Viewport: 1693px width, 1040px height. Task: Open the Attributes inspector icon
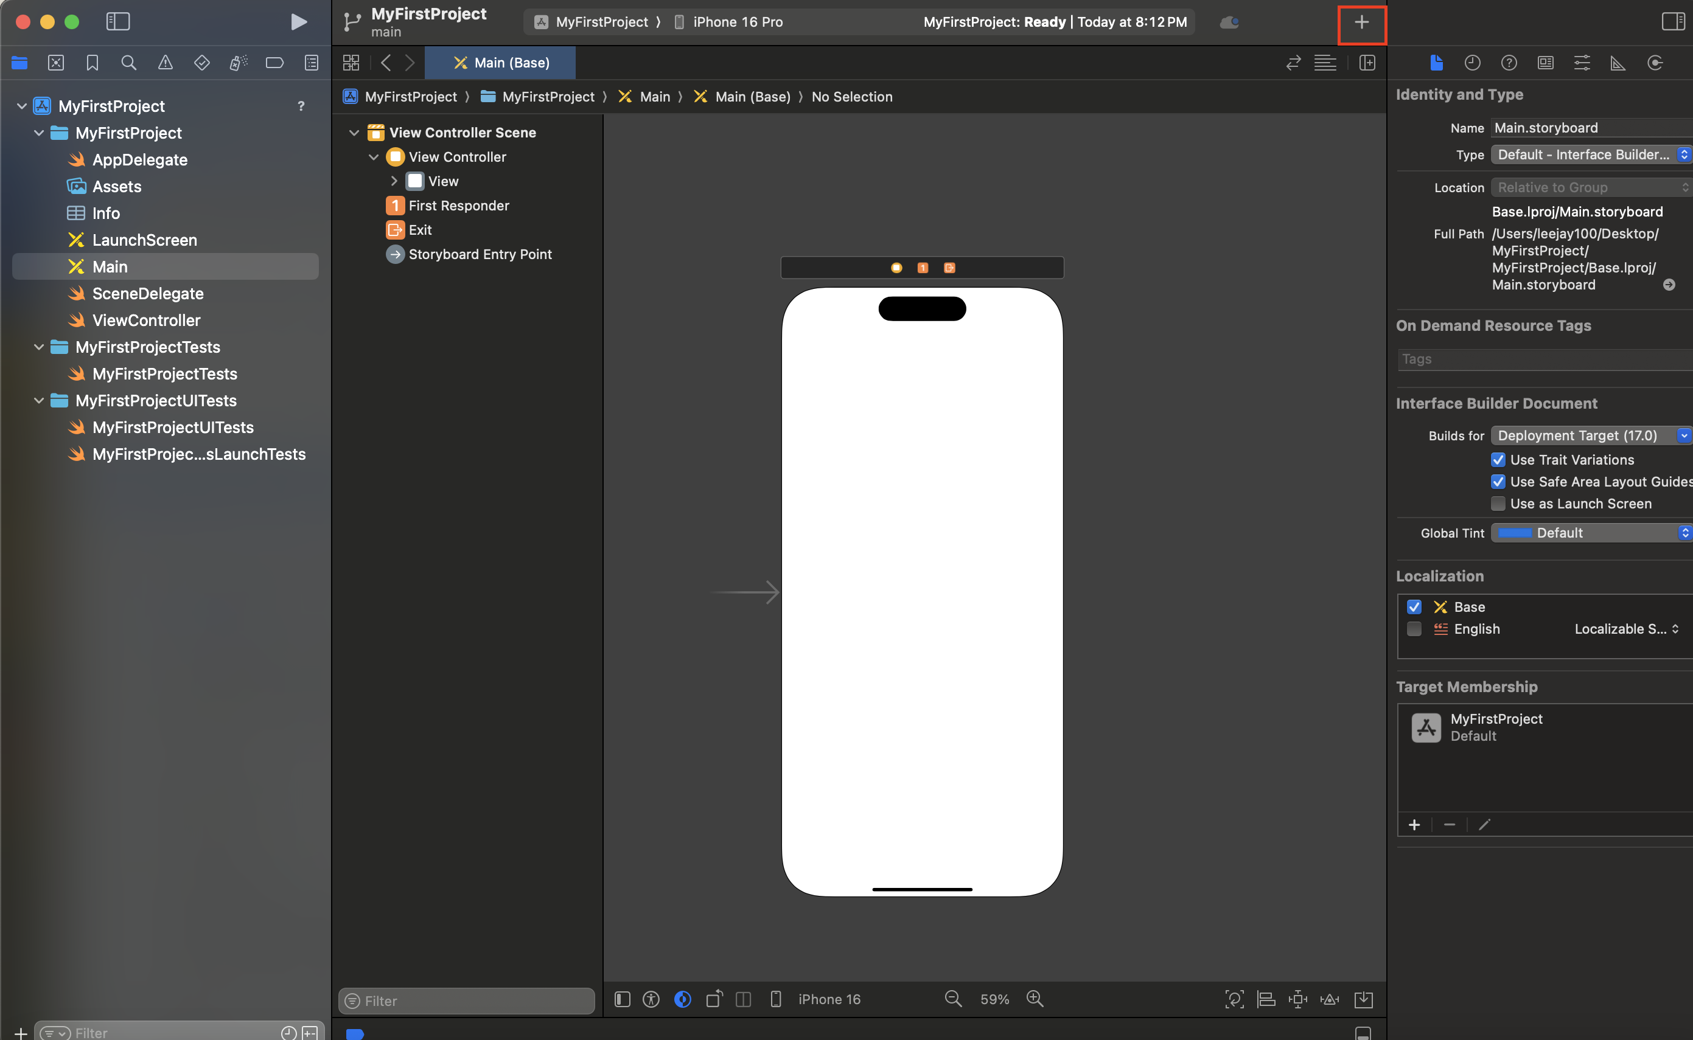click(1582, 63)
